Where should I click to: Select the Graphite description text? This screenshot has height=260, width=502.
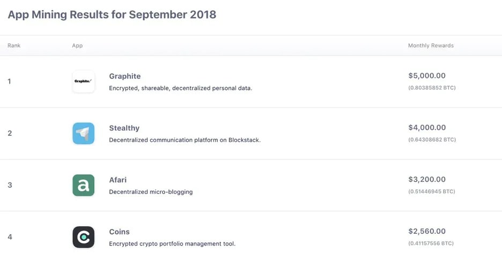(181, 88)
